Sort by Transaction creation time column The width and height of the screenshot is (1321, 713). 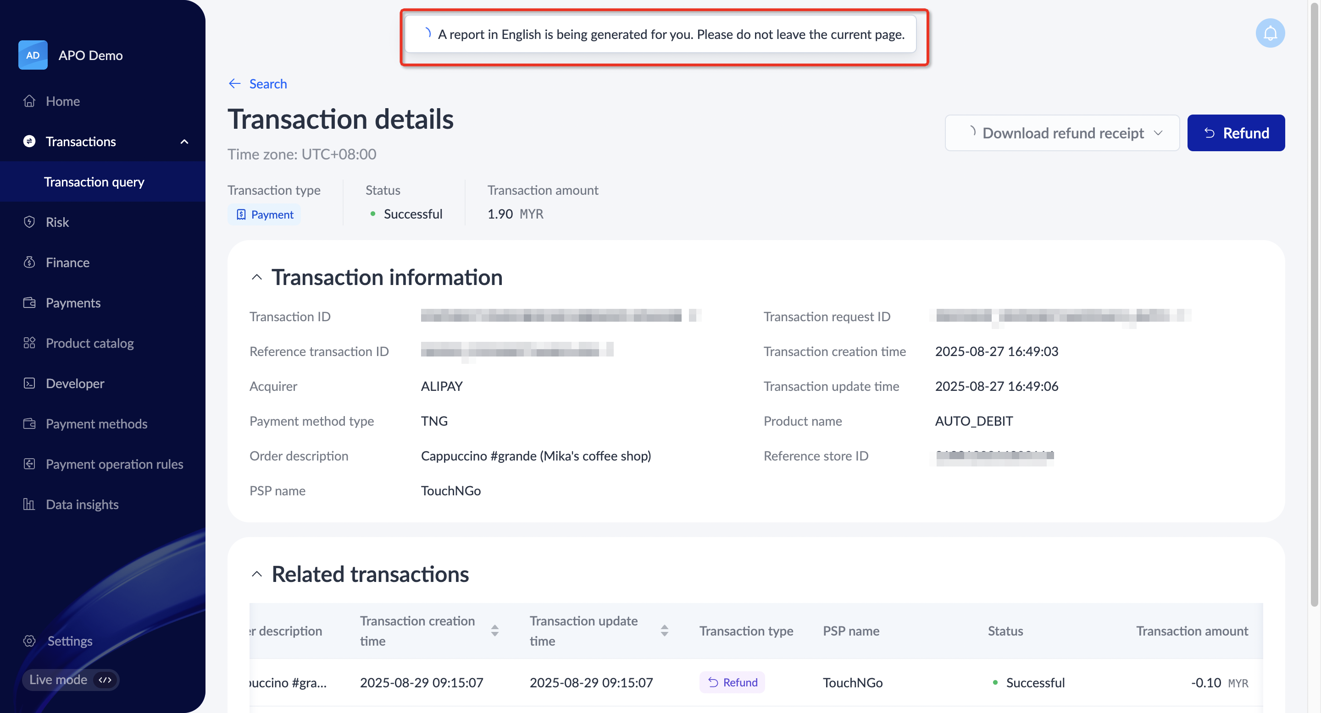[494, 631]
